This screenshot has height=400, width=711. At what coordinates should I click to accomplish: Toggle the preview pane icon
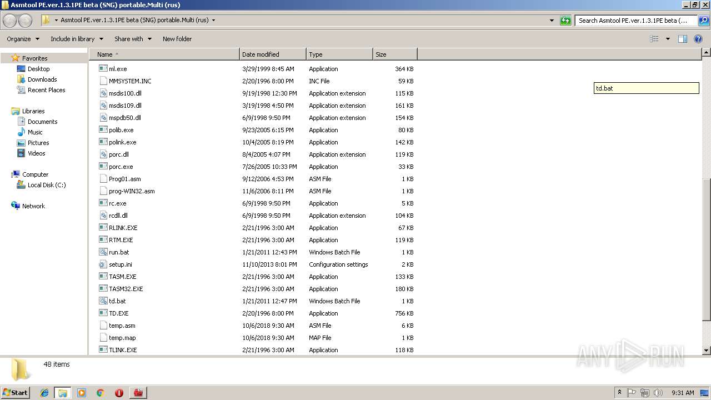pos(683,39)
